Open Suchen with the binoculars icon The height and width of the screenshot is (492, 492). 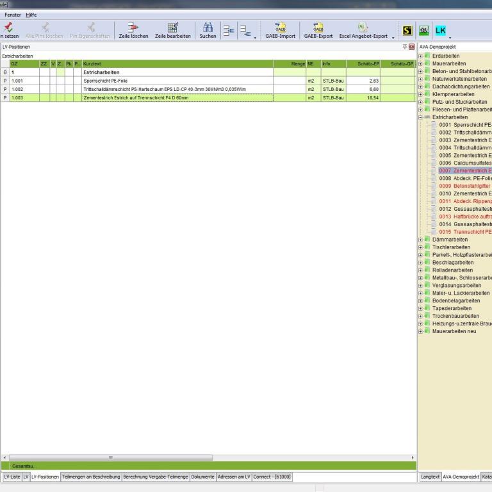[208, 28]
